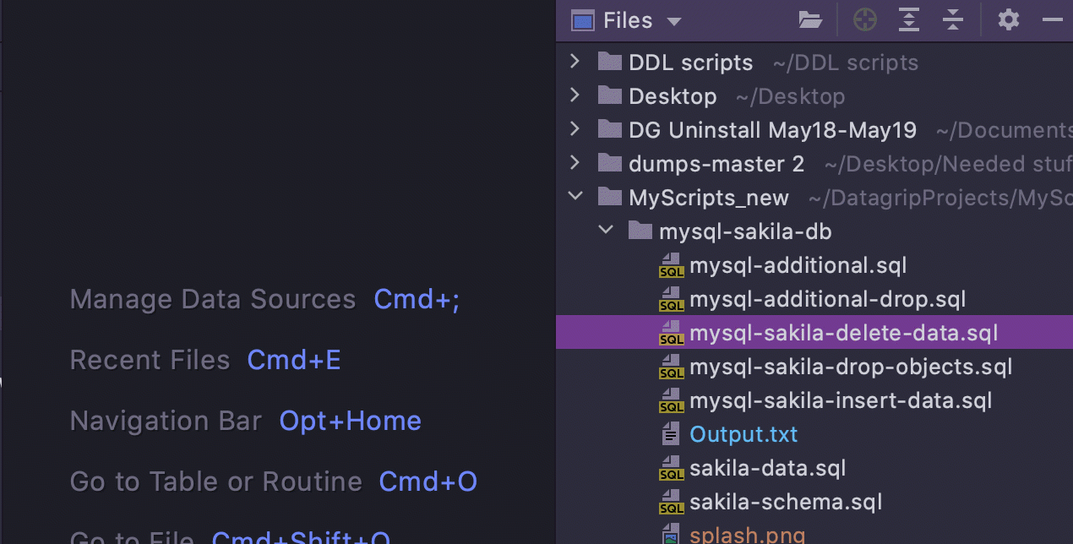Screen dimensions: 1073x544
Task: Select file mysql-additional.sql
Action: click(814, 264)
